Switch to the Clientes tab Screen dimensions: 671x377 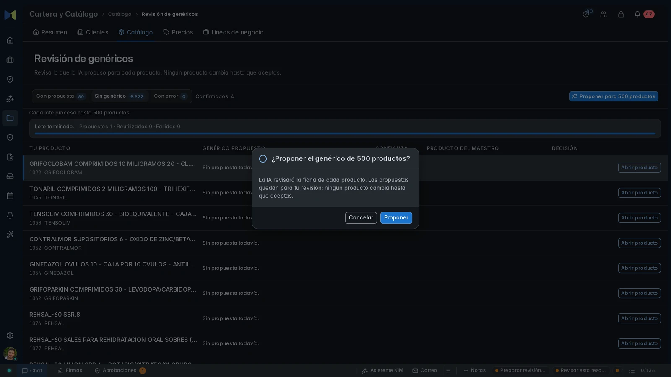pos(93,32)
